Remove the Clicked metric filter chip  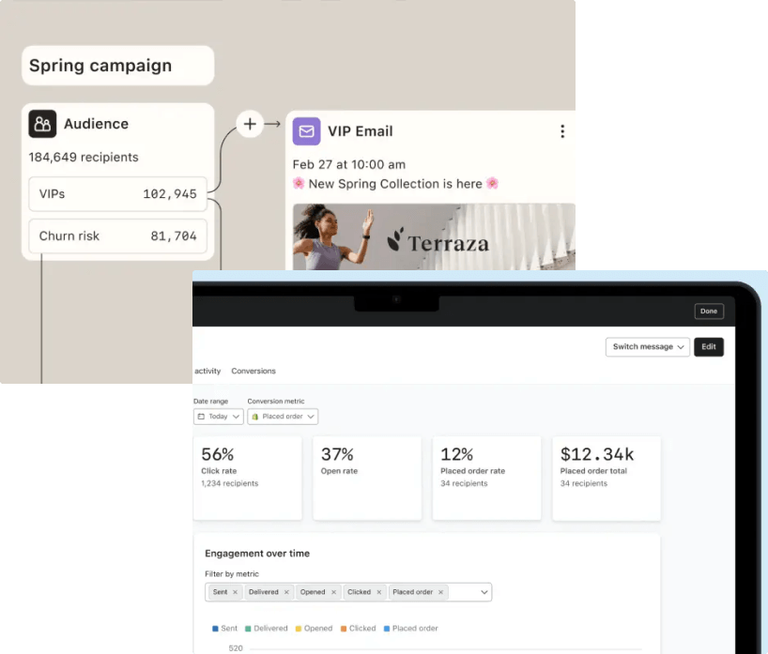coord(378,592)
